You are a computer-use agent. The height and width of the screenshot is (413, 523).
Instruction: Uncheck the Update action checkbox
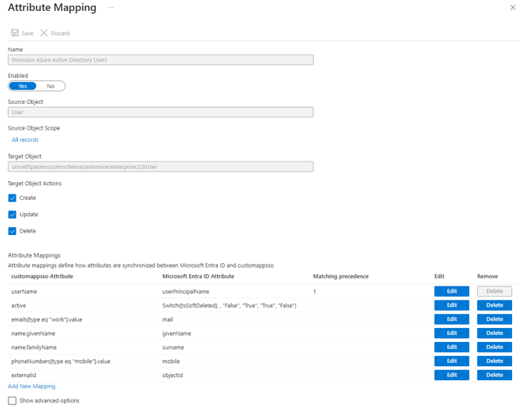coord(12,215)
